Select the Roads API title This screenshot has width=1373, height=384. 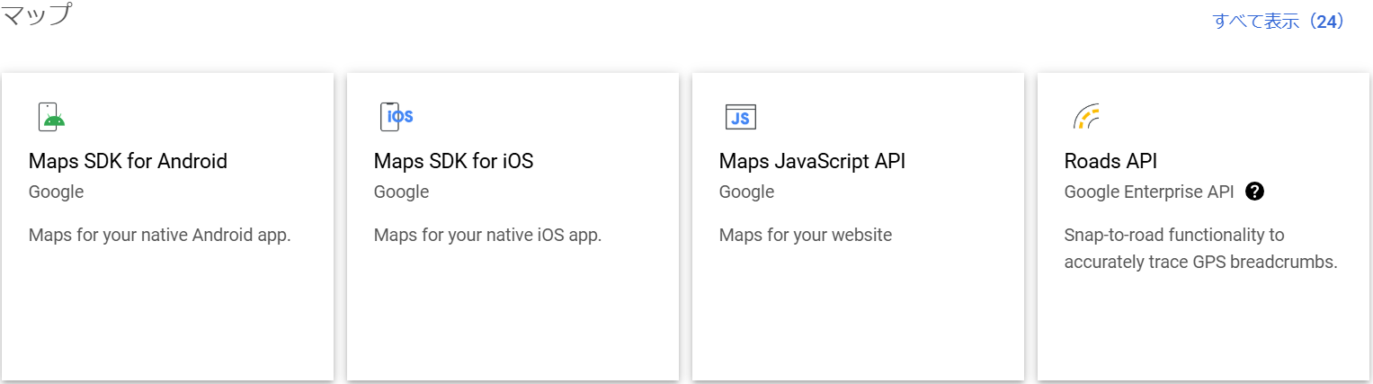point(1110,161)
